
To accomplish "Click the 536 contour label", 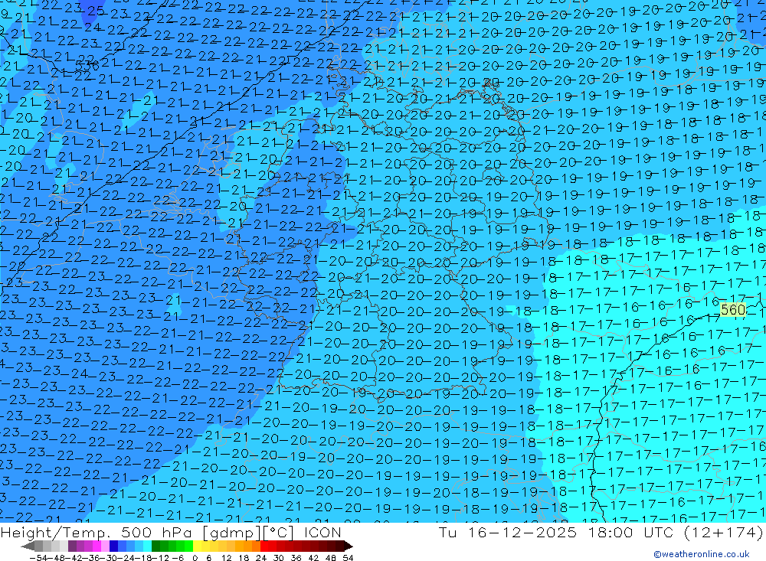I will (87, 66).
